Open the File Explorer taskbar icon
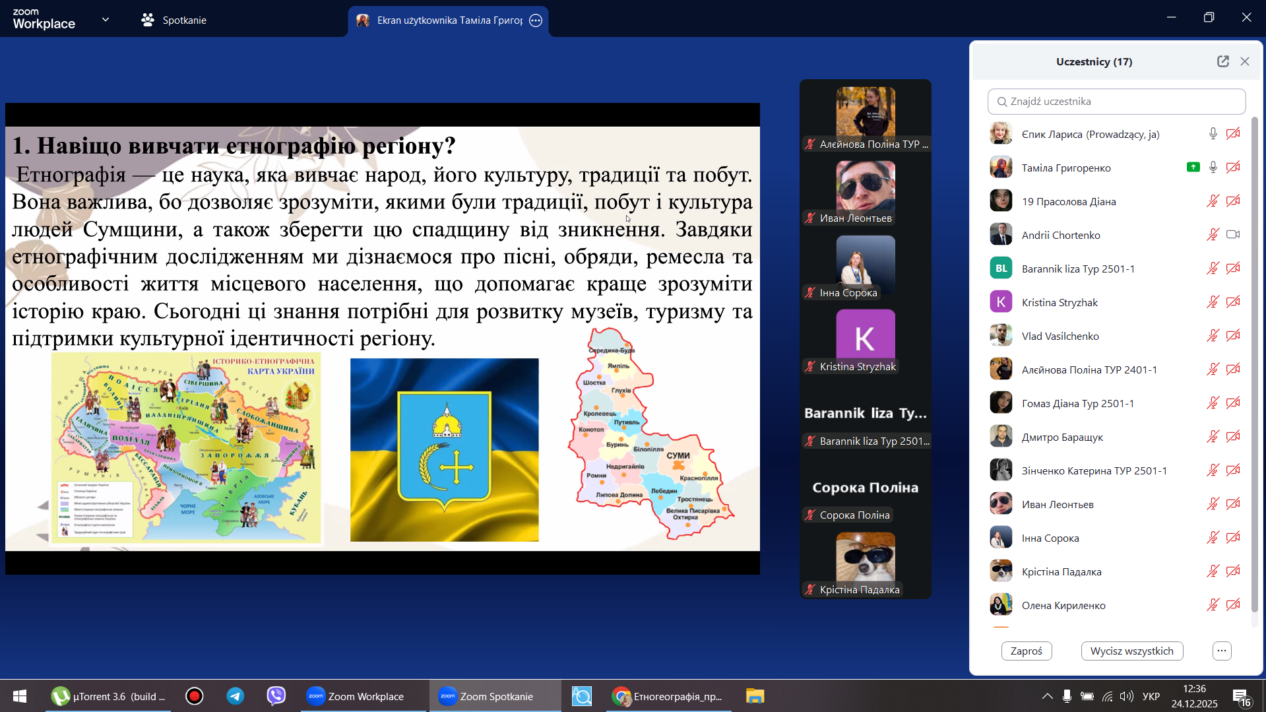 point(755,696)
